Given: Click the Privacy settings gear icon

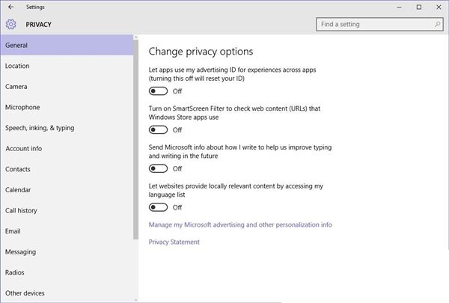Looking at the screenshot, I should pyautogui.click(x=11, y=25).
